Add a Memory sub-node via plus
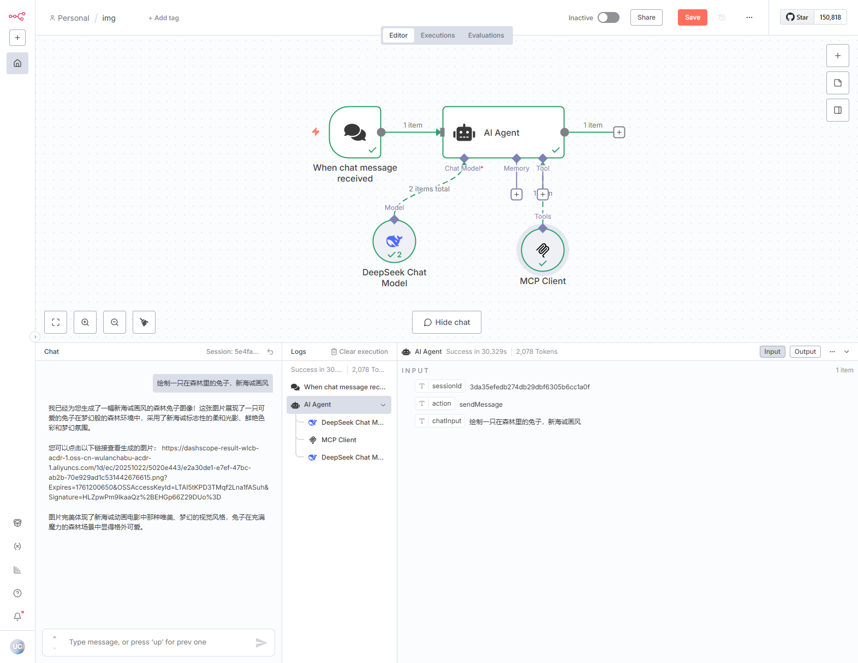The height and width of the screenshot is (663, 858). point(516,194)
